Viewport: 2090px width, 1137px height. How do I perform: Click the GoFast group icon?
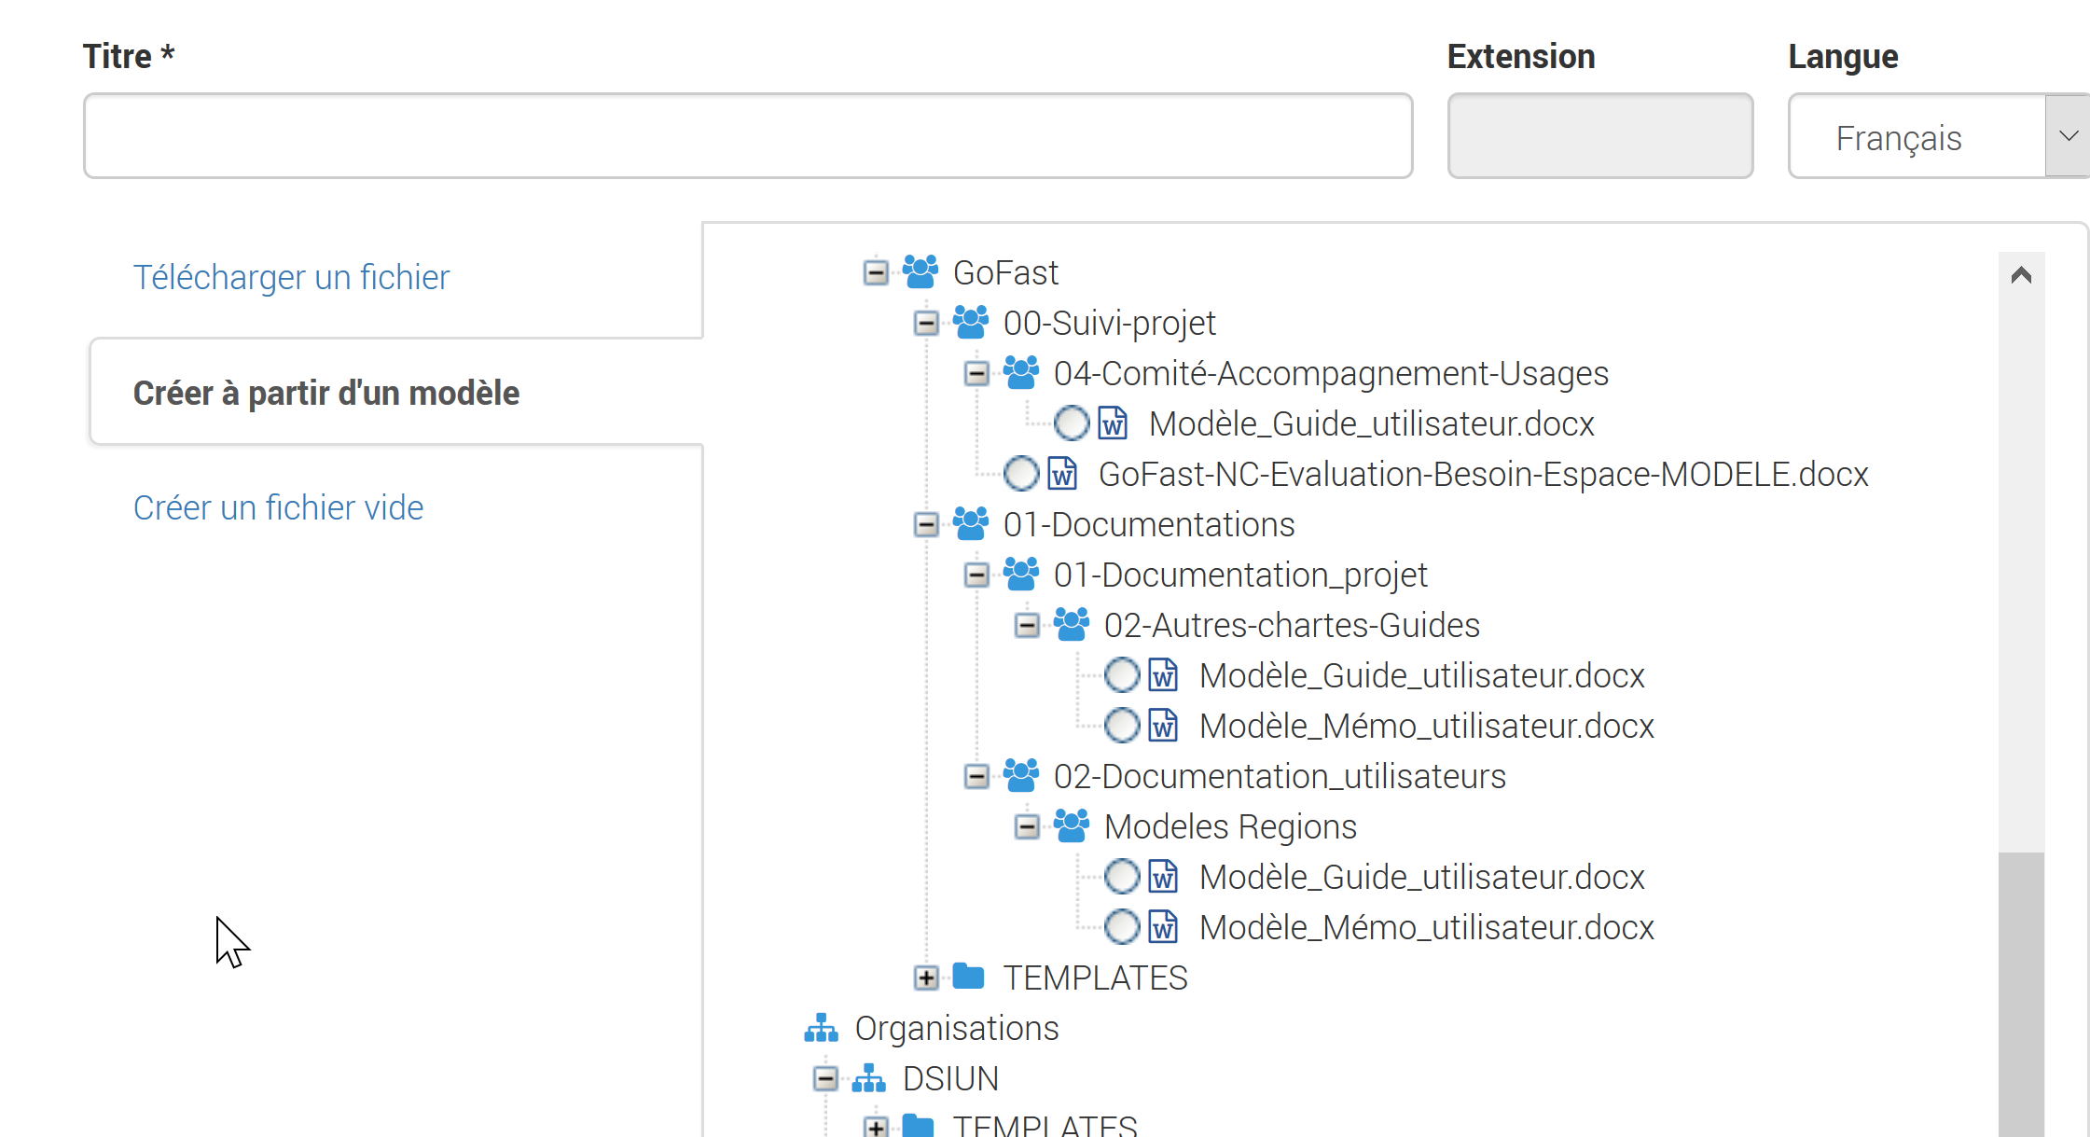point(920,272)
